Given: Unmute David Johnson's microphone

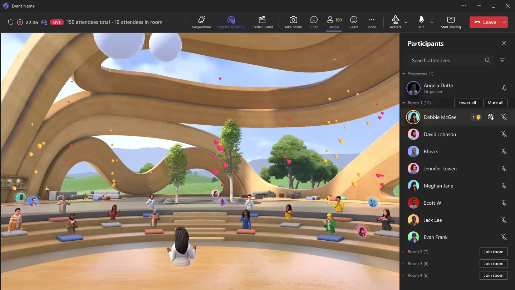Looking at the screenshot, I should click(x=504, y=134).
